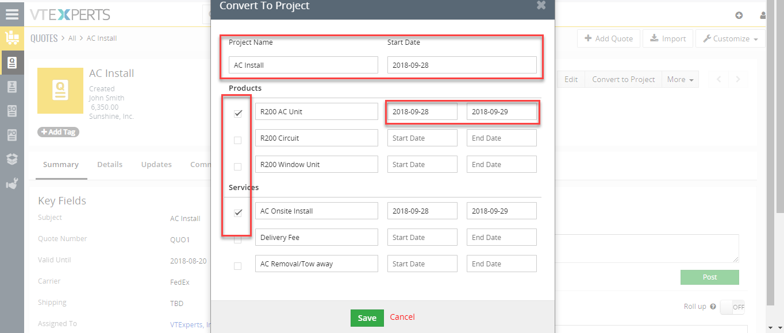Expand the Customize dropdown

[731, 38]
